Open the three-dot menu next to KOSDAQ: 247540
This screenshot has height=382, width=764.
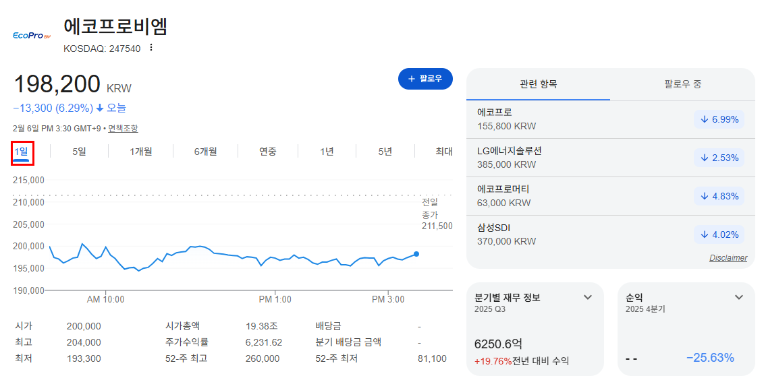coord(151,48)
